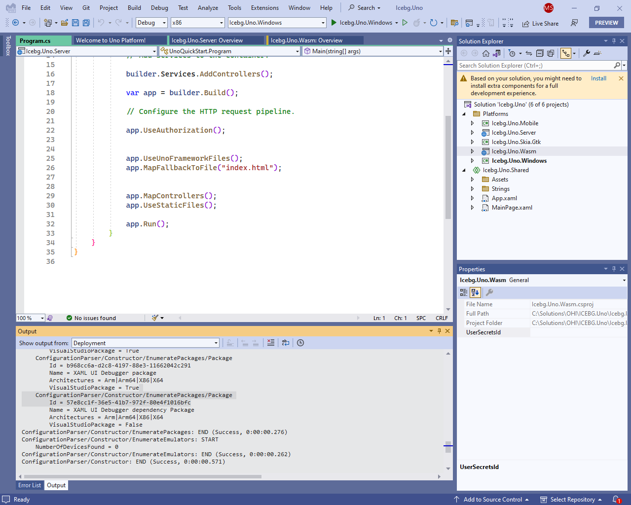Click the Output panel horizontal scrollbar

143,476
